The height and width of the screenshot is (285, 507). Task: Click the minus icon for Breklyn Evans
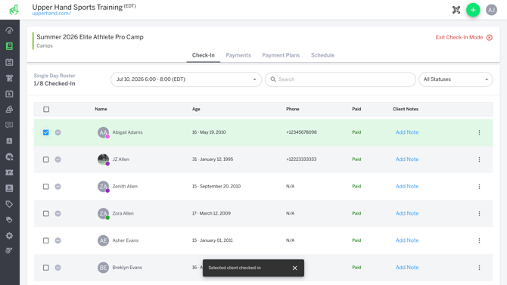pos(58,268)
